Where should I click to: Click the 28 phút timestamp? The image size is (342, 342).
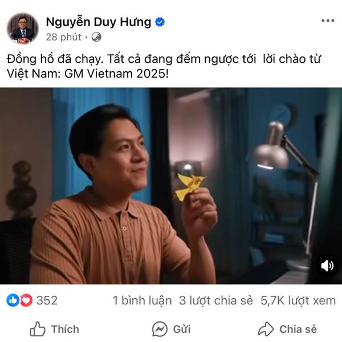[64, 37]
